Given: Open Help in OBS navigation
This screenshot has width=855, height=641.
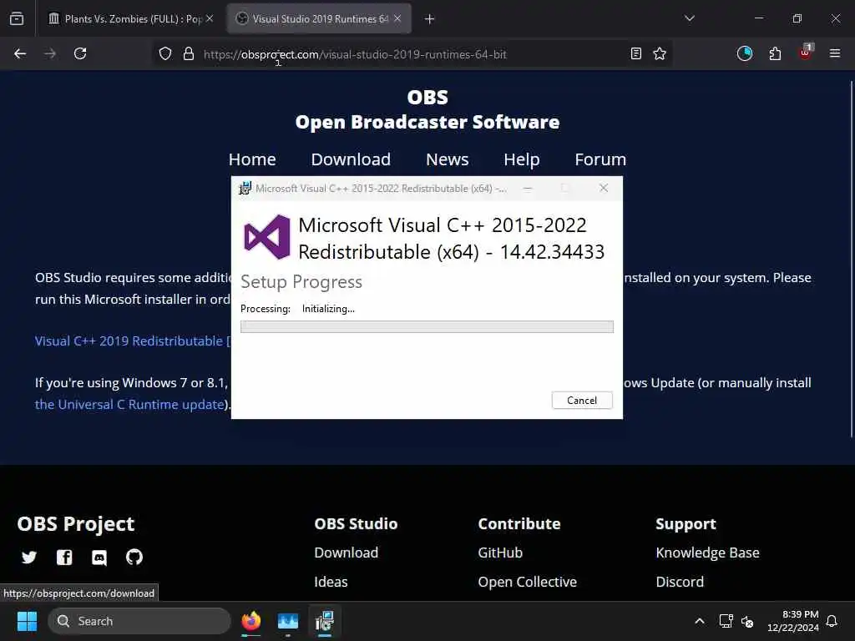Looking at the screenshot, I should pyautogui.click(x=522, y=159).
